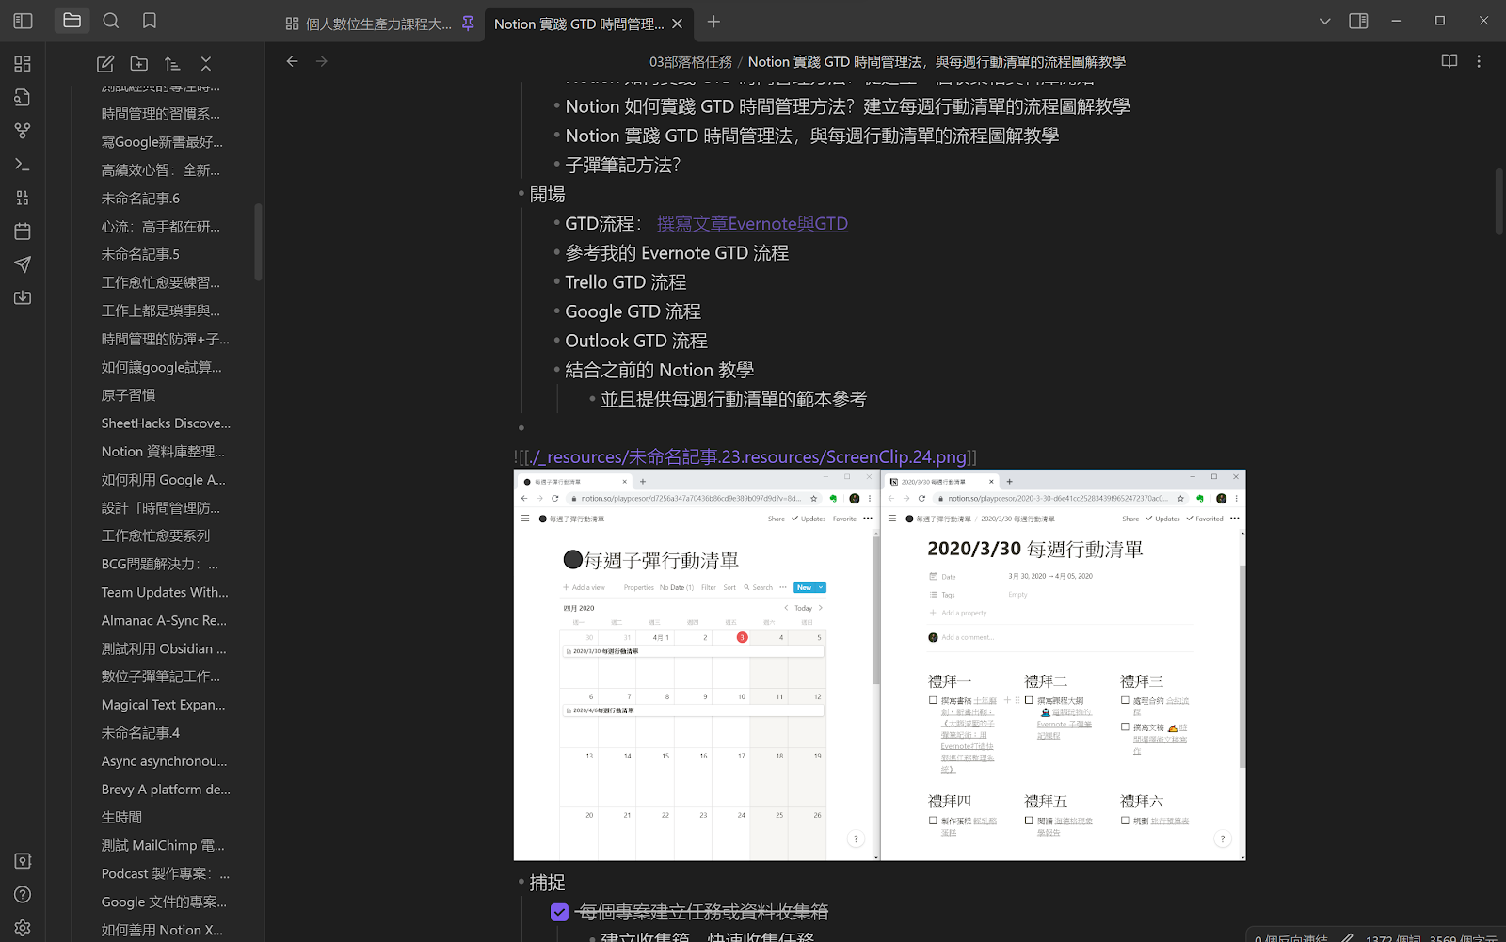Click the 開場 outline heading

click(547, 194)
